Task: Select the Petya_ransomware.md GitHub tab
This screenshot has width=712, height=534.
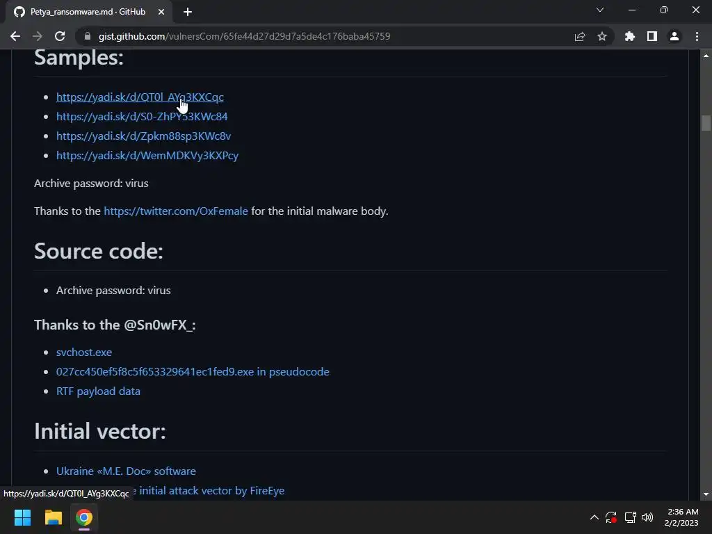Action: click(x=88, y=12)
